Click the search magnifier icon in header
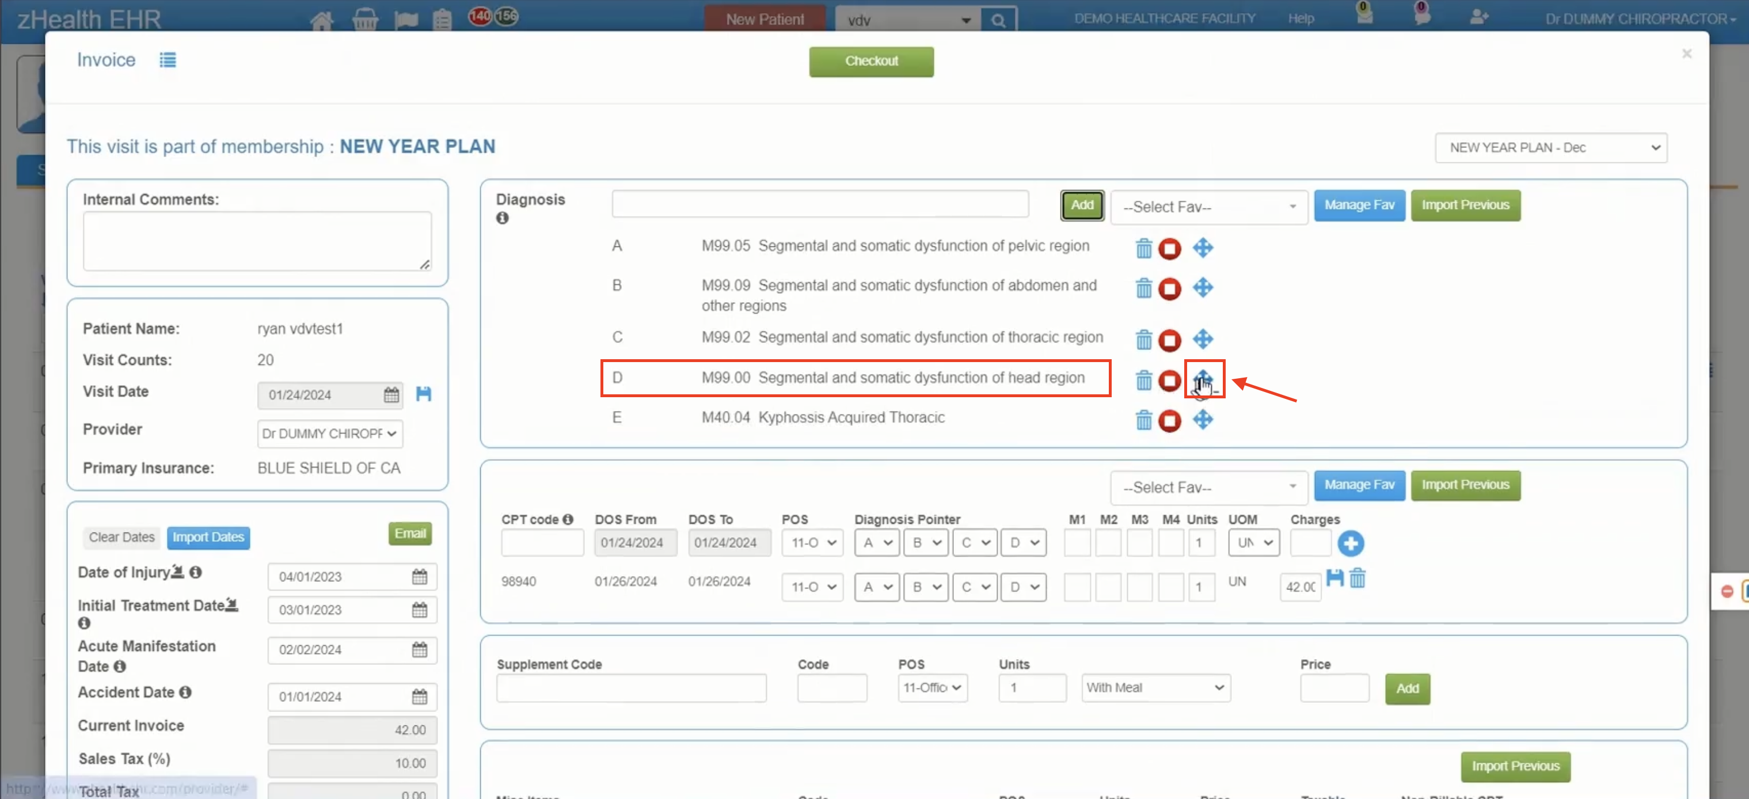Image resolution: width=1749 pixels, height=799 pixels. click(x=998, y=20)
